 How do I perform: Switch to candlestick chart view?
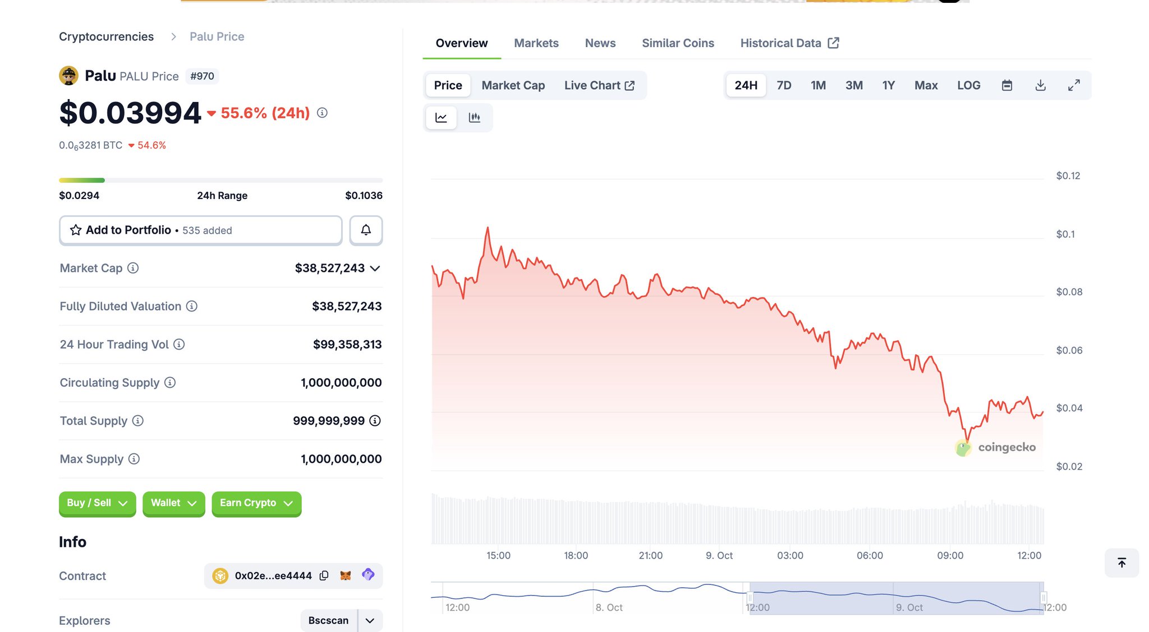pyautogui.click(x=475, y=118)
